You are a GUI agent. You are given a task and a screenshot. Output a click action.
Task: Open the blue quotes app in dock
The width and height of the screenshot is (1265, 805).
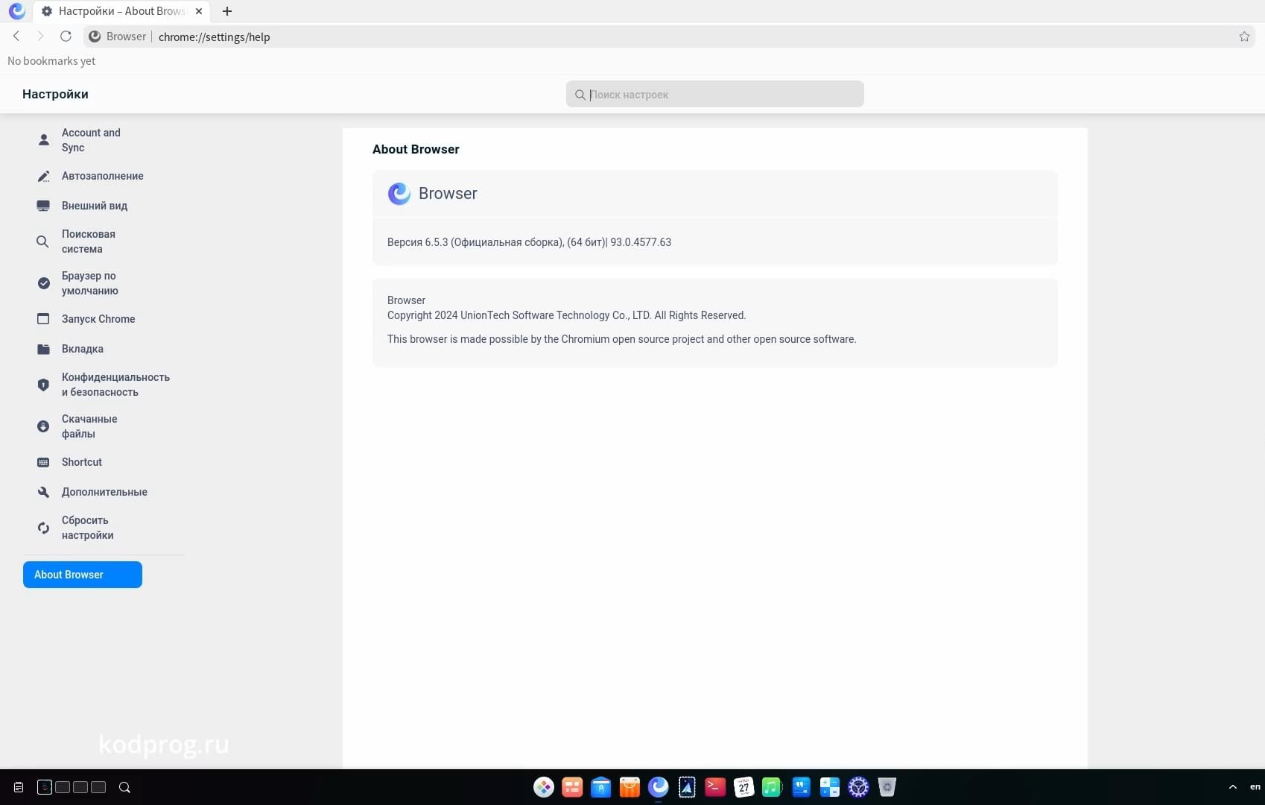click(x=801, y=787)
